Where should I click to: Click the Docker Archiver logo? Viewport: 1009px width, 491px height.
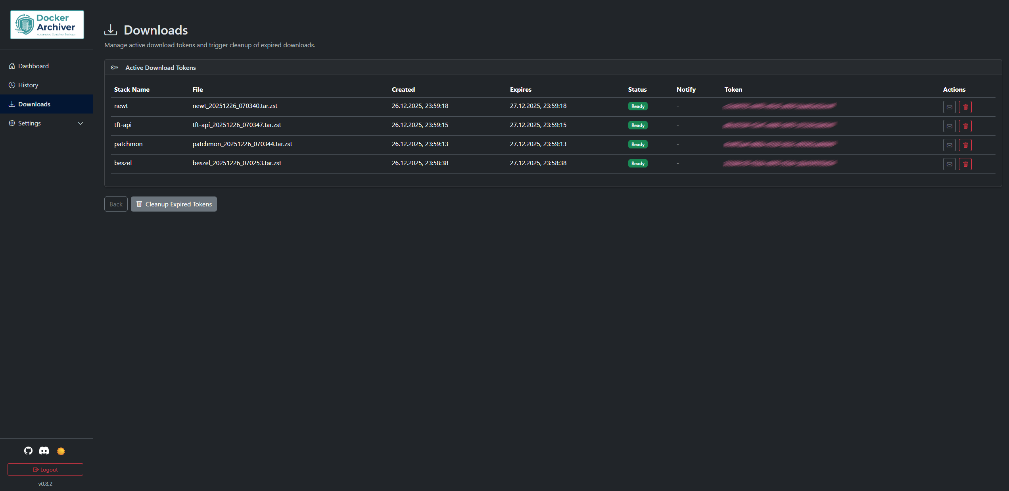tap(47, 25)
